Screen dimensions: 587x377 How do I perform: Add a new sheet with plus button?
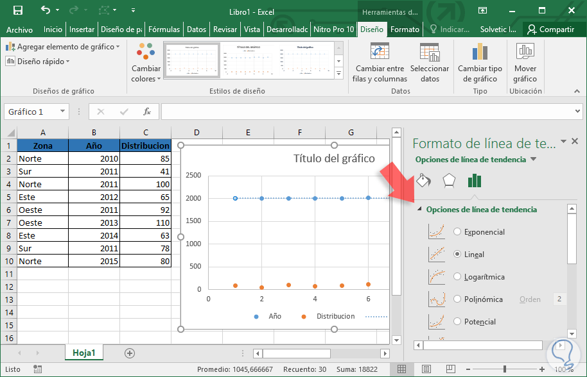(130, 353)
